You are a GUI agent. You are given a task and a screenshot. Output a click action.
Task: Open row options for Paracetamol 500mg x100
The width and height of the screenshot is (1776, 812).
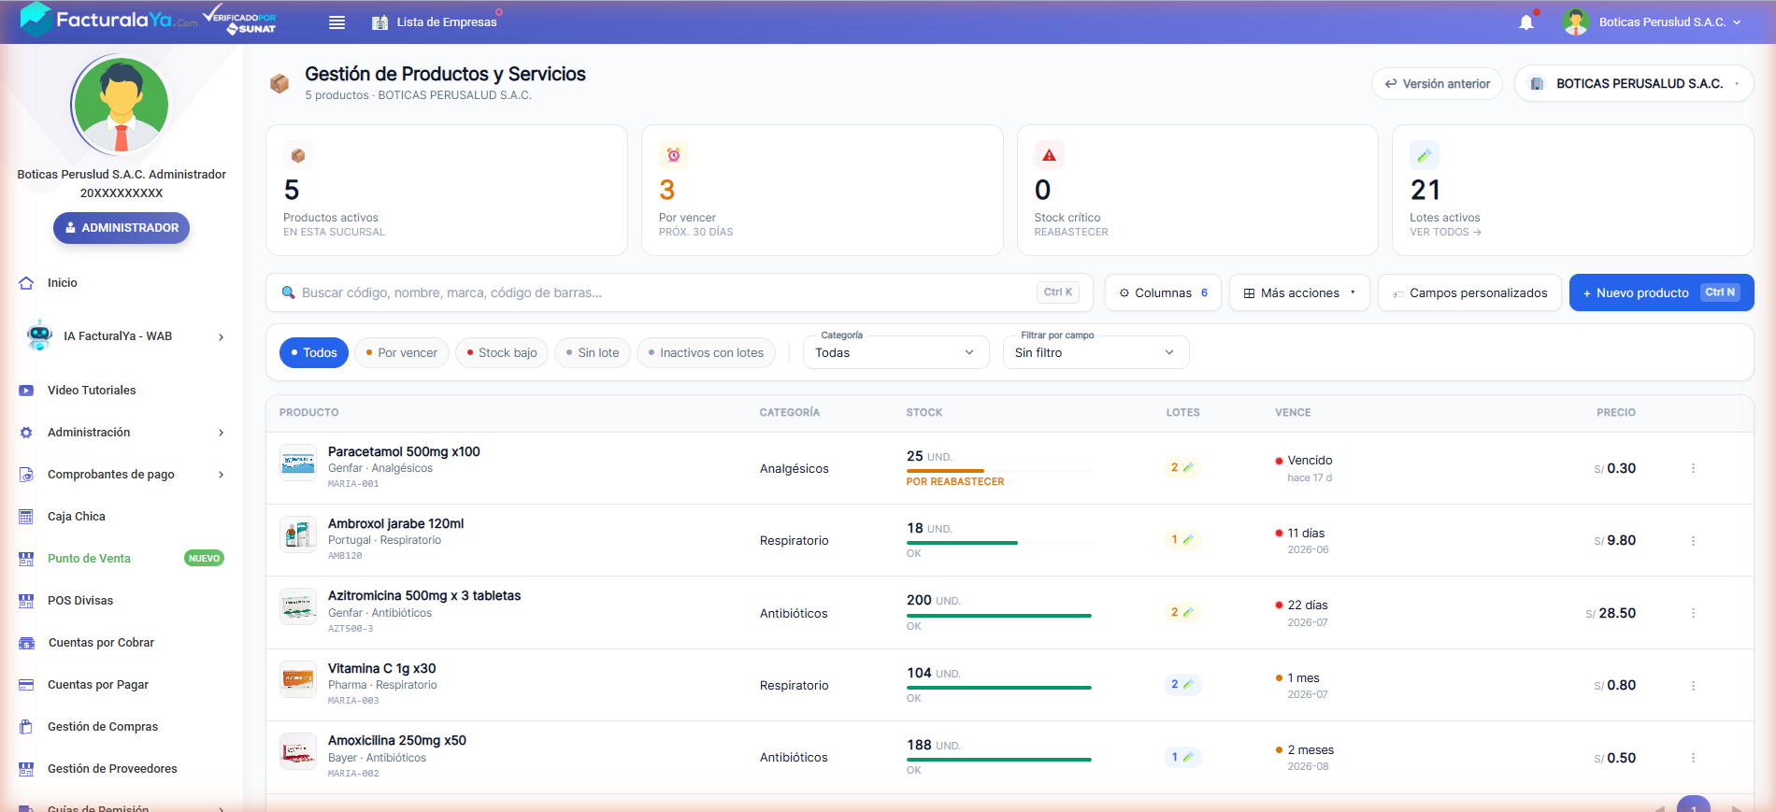point(1693,468)
